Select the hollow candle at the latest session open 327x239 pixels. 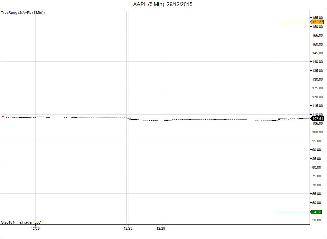[279, 119]
